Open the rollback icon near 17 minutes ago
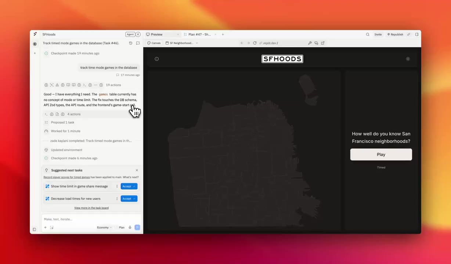451x264 pixels. [x=118, y=75]
